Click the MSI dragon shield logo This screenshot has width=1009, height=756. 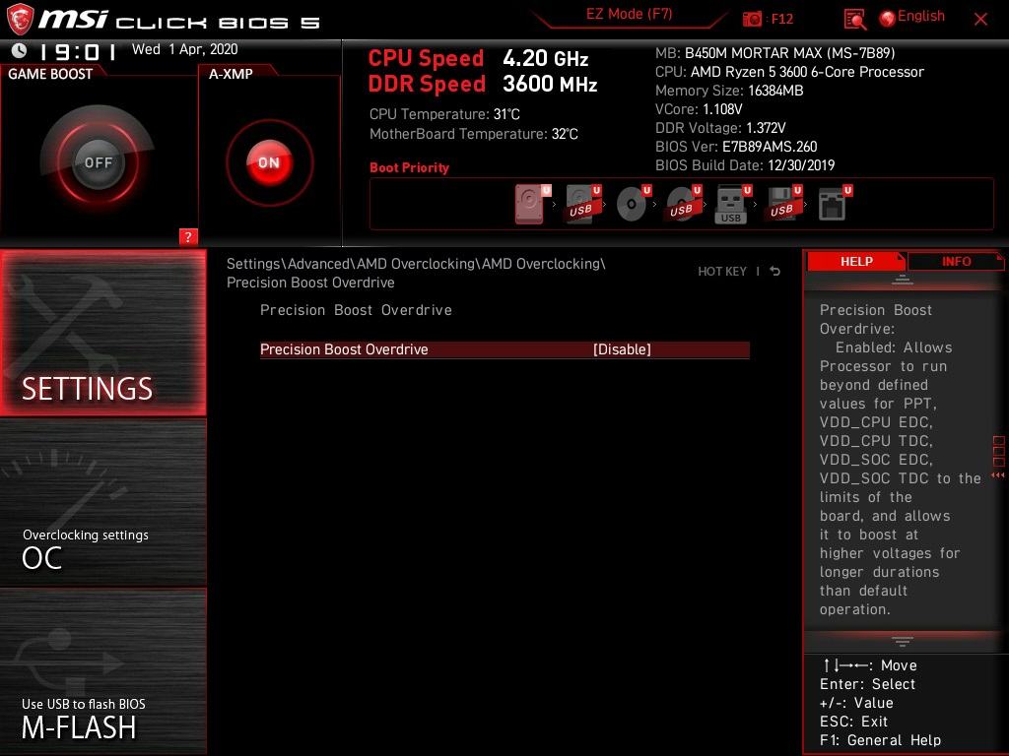20,20
